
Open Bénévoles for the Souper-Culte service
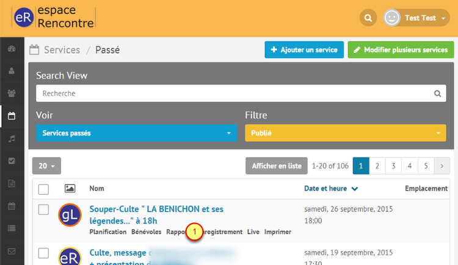coord(147,231)
